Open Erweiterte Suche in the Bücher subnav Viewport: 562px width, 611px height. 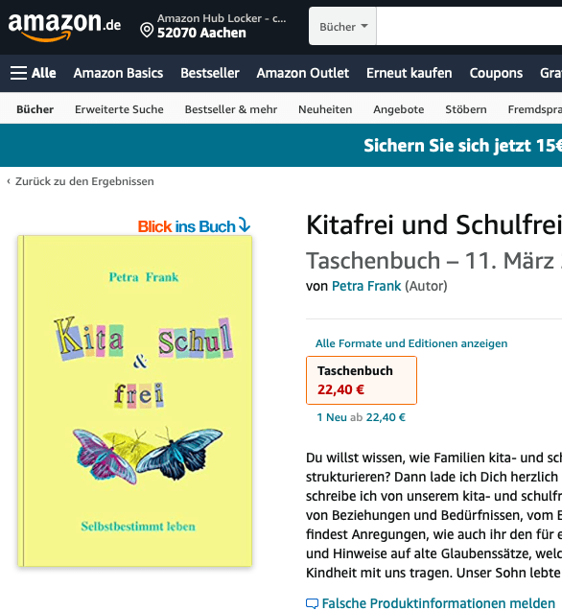(119, 109)
